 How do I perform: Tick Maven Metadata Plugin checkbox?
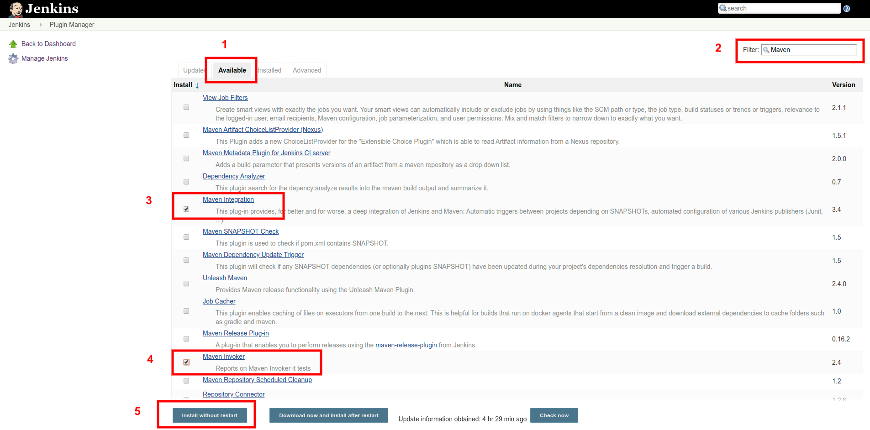coord(186,159)
